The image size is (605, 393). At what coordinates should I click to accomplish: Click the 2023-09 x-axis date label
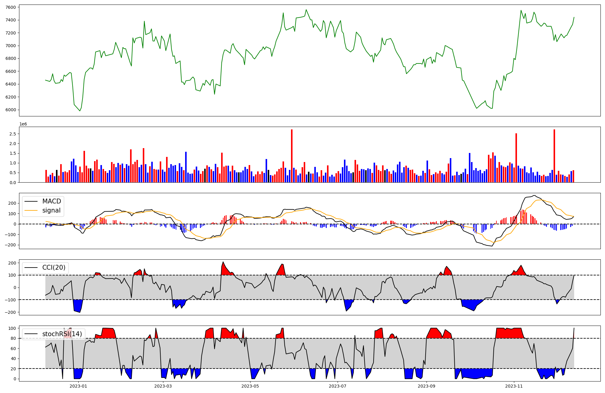click(426, 386)
